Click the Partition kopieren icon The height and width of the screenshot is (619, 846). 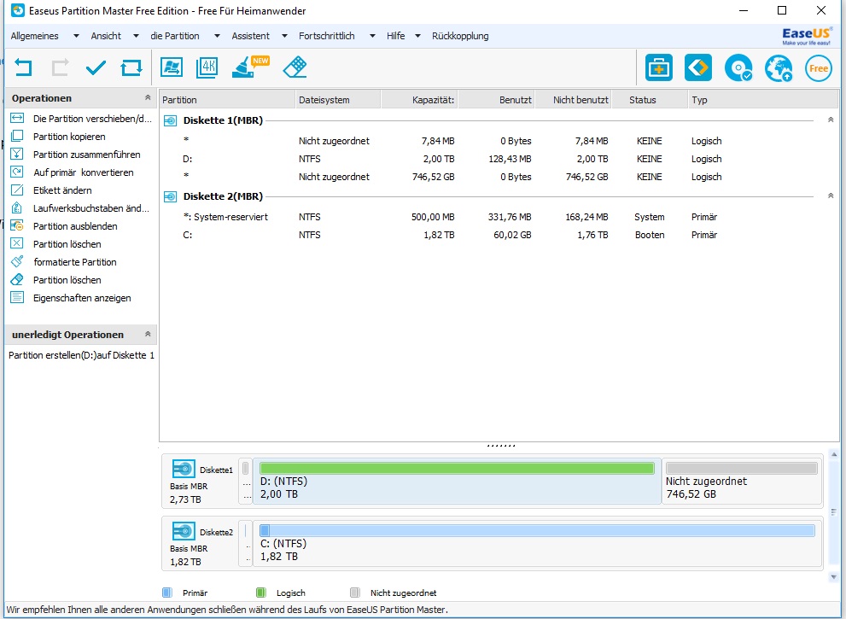point(17,136)
